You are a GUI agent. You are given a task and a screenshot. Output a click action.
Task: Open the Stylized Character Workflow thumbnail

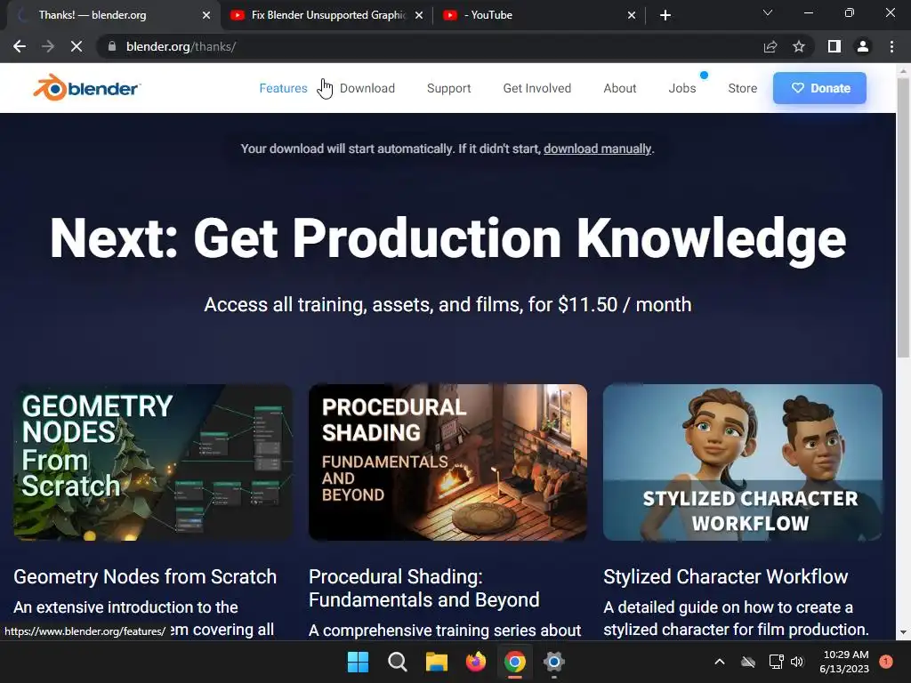tap(743, 462)
